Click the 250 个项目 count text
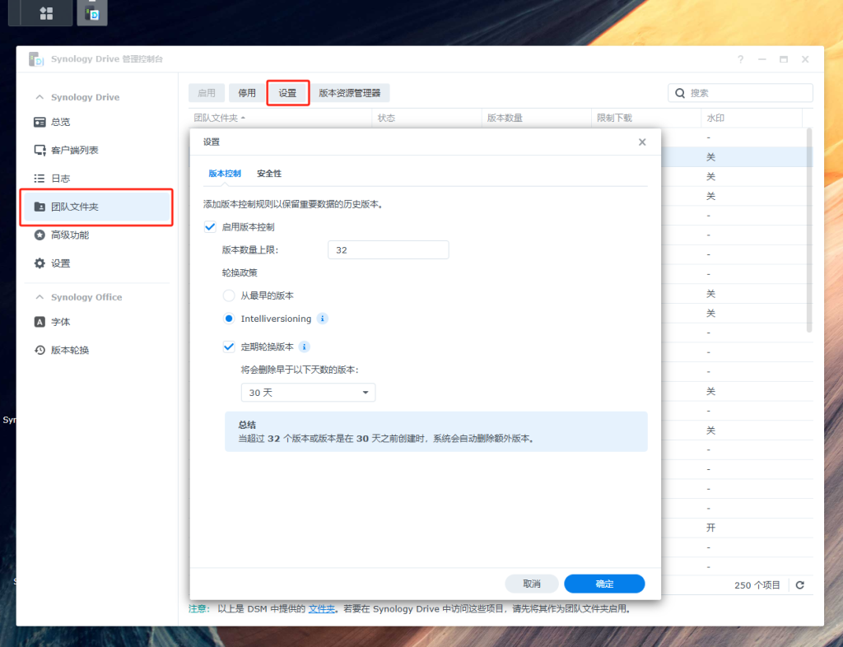The width and height of the screenshot is (843, 647). [x=757, y=585]
